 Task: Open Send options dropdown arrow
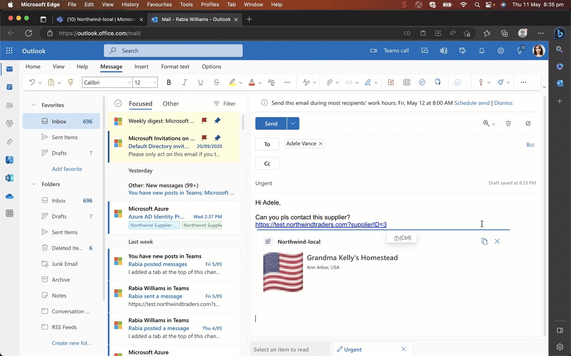pyautogui.click(x=293, y=123)
